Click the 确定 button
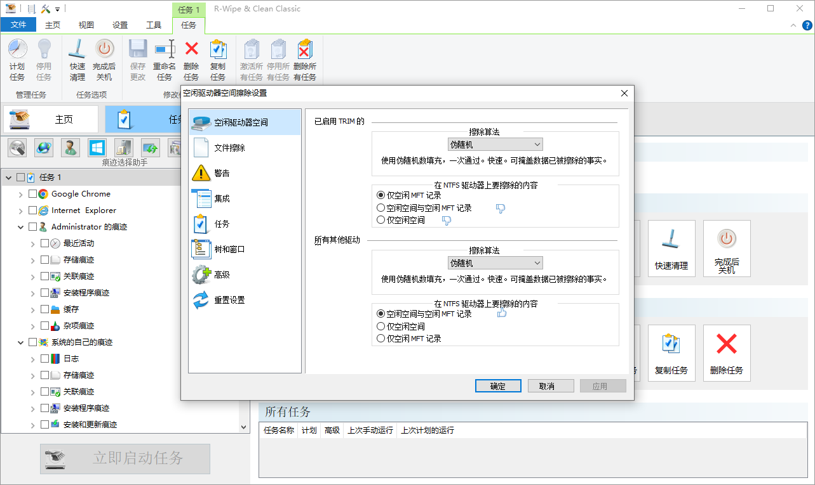The width and height of the screenshot is (815, 485). [x=498, y=386]
